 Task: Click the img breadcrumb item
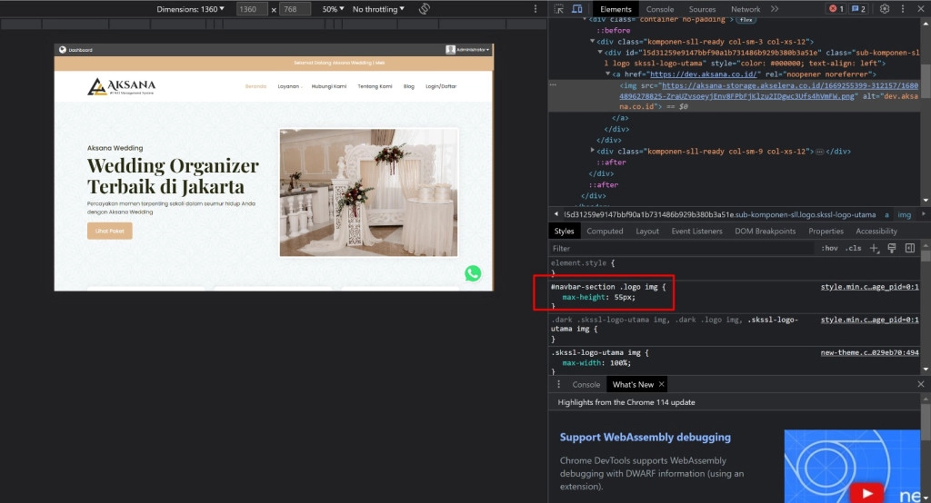click(x=904, y=214)
